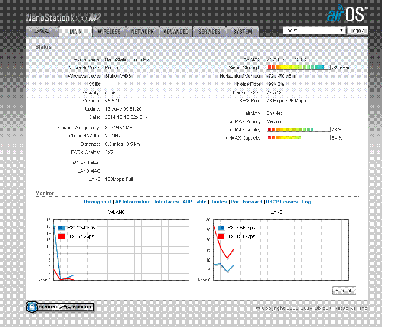
Task: Click Network Mode value Router
Action: [x=112, y=68]
